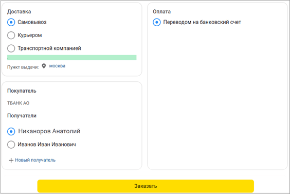Select the Самовывоз delivery option
Screen dimensions: 290x194
tap(11, 22)
